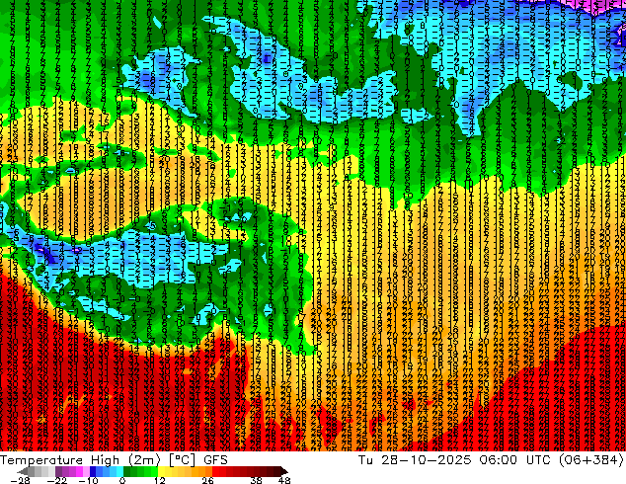This screenshot has height=484, width=626.
Task: Click the 12 label on the color scale
Action: click(160, 480)
